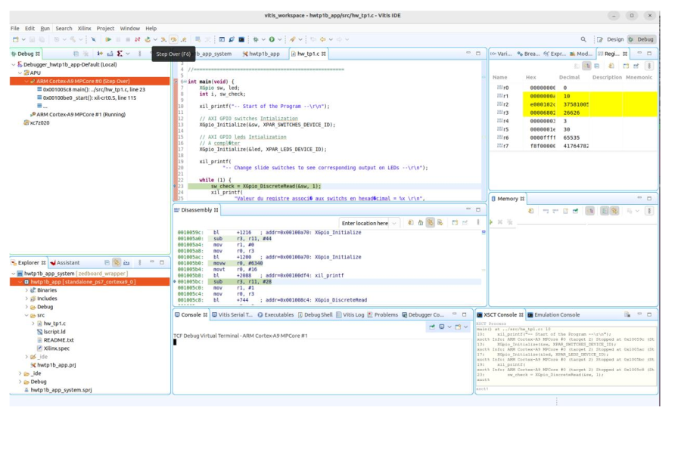This screenshot has height=452, width=681.
Task: Open Registers view menu three-dots icon
Action: tap(649, 66)
